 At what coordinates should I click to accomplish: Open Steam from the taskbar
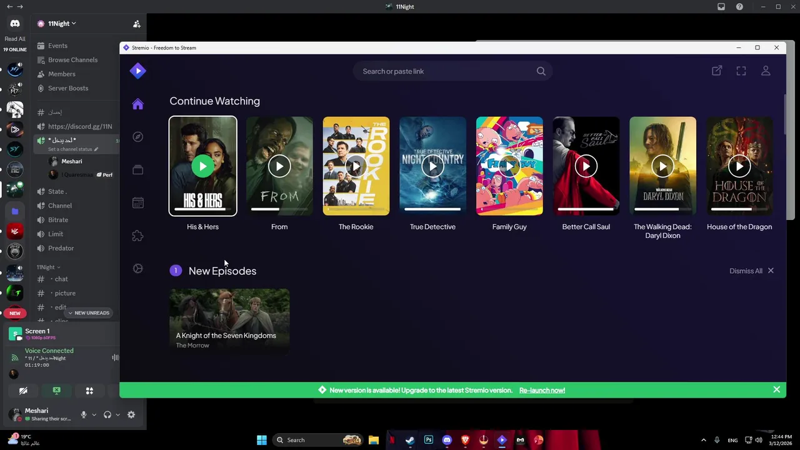pos(410,440)
